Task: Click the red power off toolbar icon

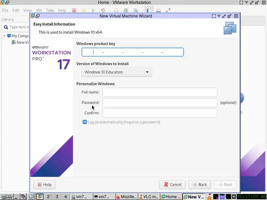Action: pos(74,10)
